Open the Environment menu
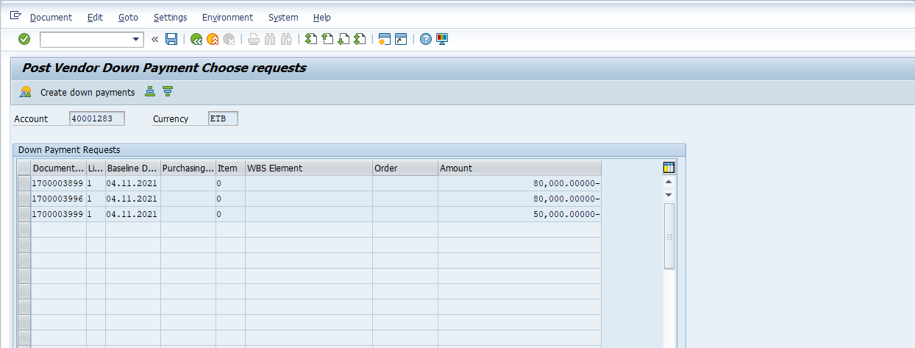The width and height of the screenshot is (915, 348). pos(227,17)
